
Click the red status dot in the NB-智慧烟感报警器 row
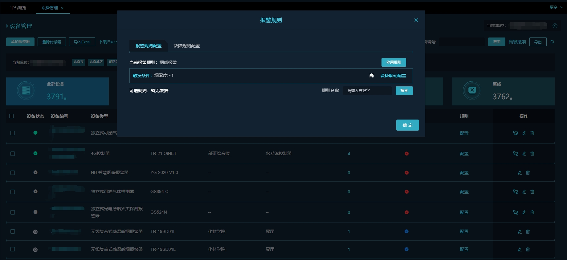(x=406, y=173)
